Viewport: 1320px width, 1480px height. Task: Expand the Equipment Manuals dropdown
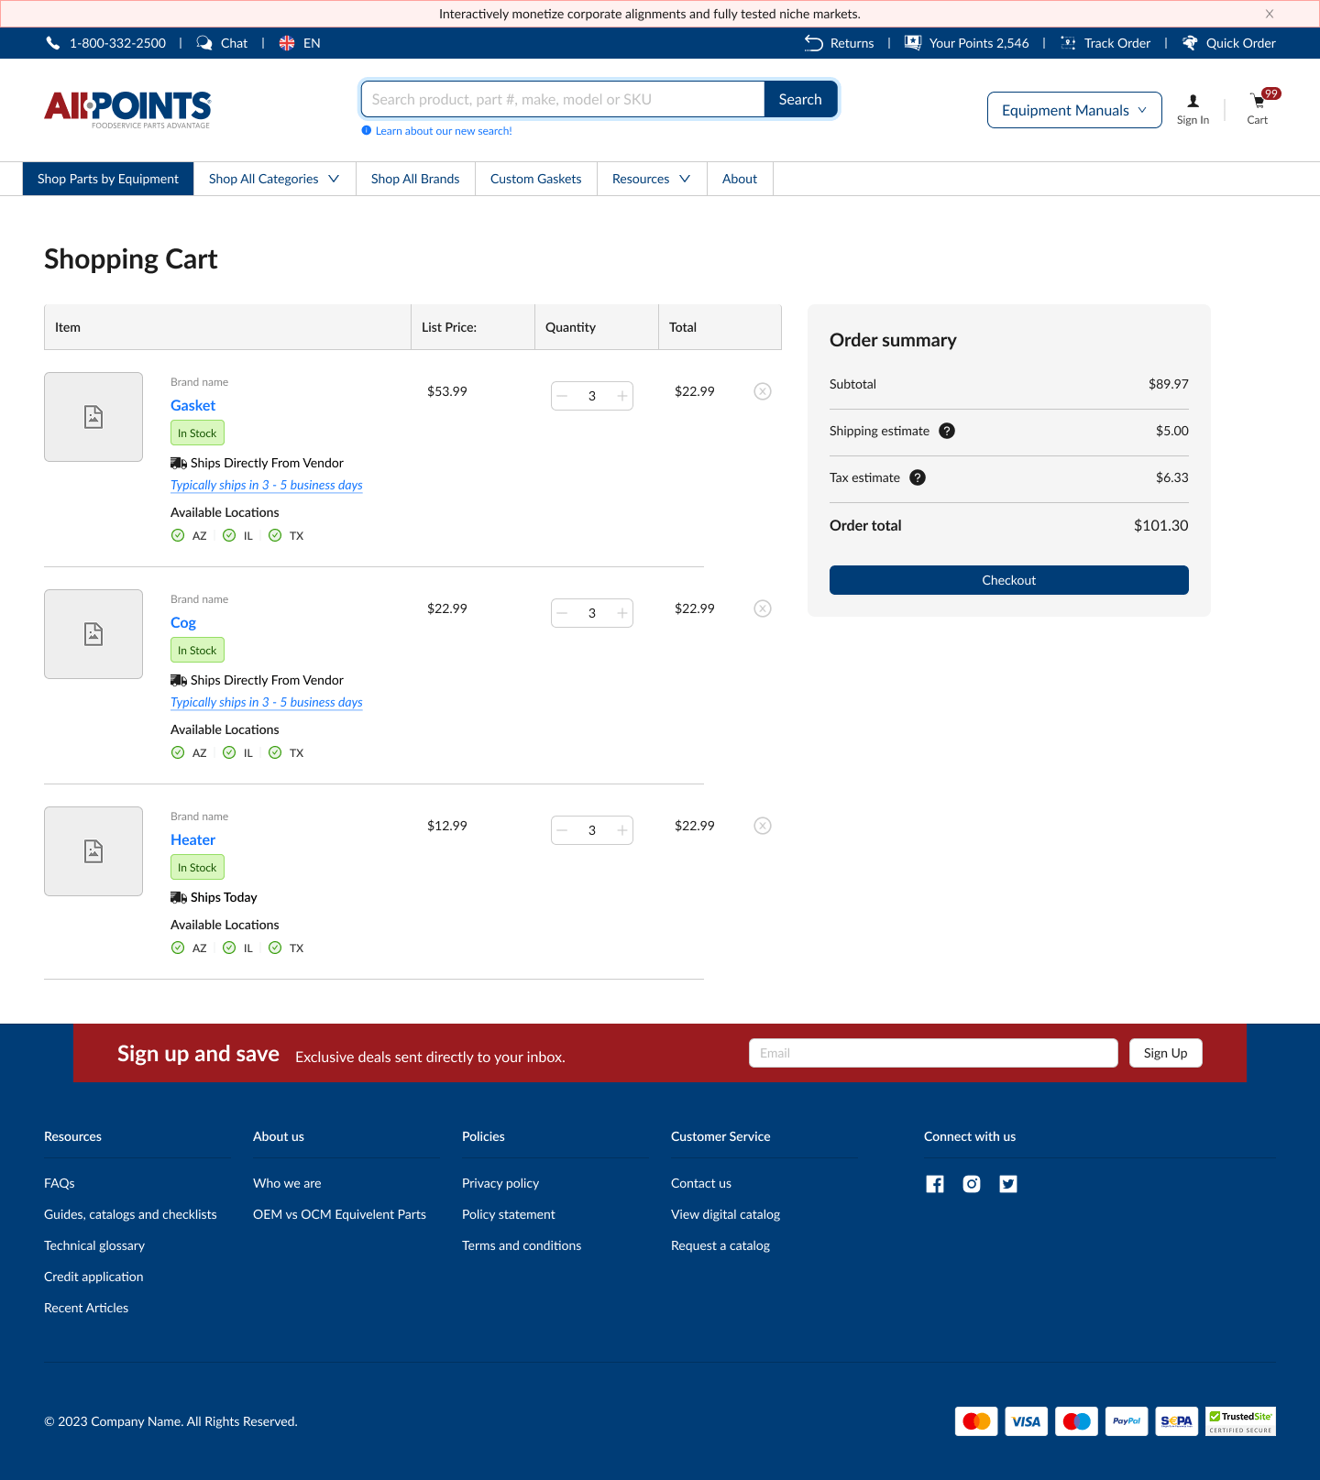[1073, 110]
